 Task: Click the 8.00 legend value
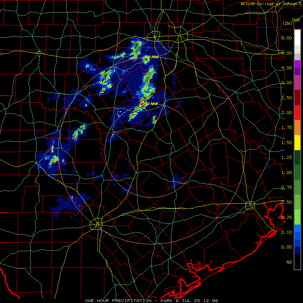pyautogui.click(x=287, y=38)
